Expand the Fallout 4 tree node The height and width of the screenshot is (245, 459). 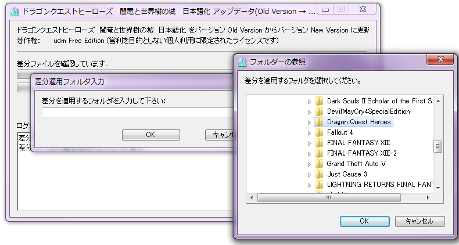tap(309, 132)
